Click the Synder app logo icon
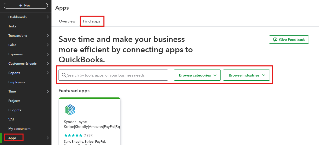Viewport: 319px width, 145px height. tap(70, 110)
